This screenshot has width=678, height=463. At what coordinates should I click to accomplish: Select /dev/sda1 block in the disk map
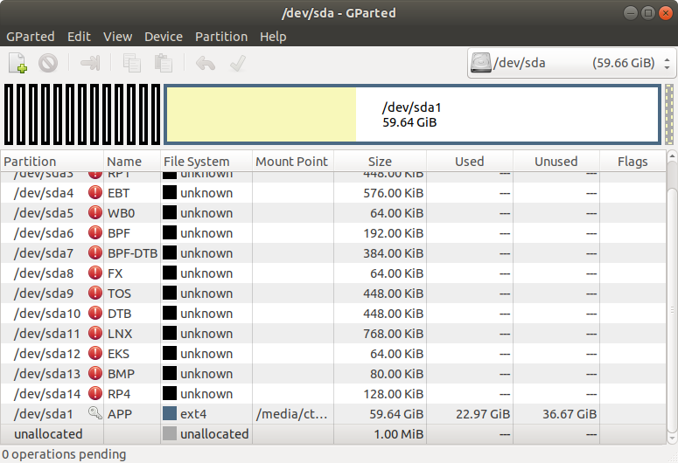(413, 114)
